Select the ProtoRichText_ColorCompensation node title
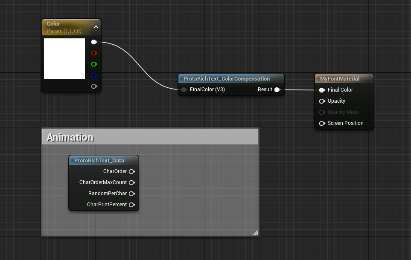This screenshot has width=411, height=260. click(227, 79)
